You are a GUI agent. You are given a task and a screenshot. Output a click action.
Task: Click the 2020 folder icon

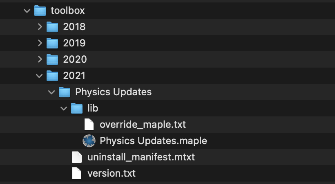(52, 59)
